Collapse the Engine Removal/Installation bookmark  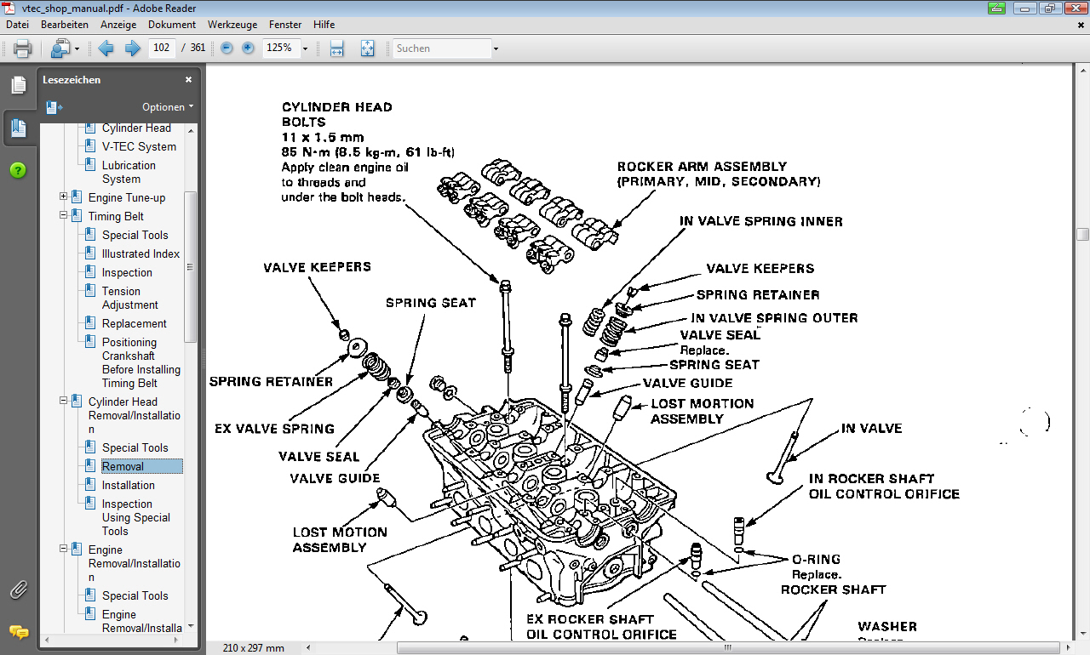(x=64, y=550)
